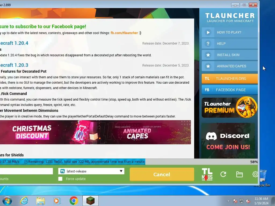The height and width of the screenshot is (206, 275).
Task: Click the question mark icon beside Help
Action: pos(208,44)
